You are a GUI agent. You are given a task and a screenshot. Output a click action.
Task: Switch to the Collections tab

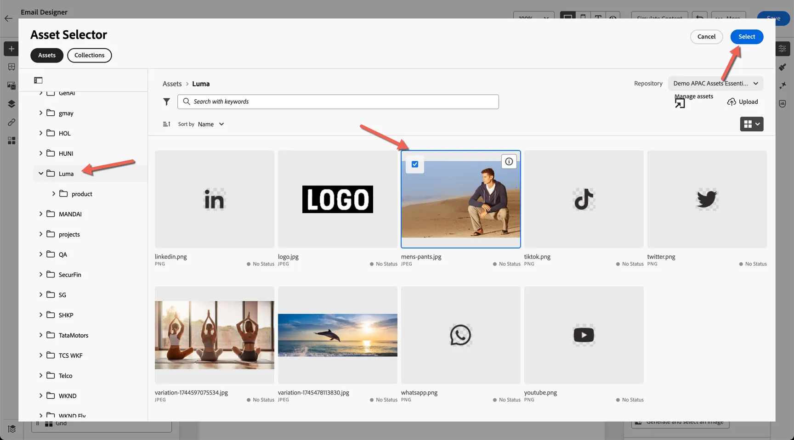[90, 55]
